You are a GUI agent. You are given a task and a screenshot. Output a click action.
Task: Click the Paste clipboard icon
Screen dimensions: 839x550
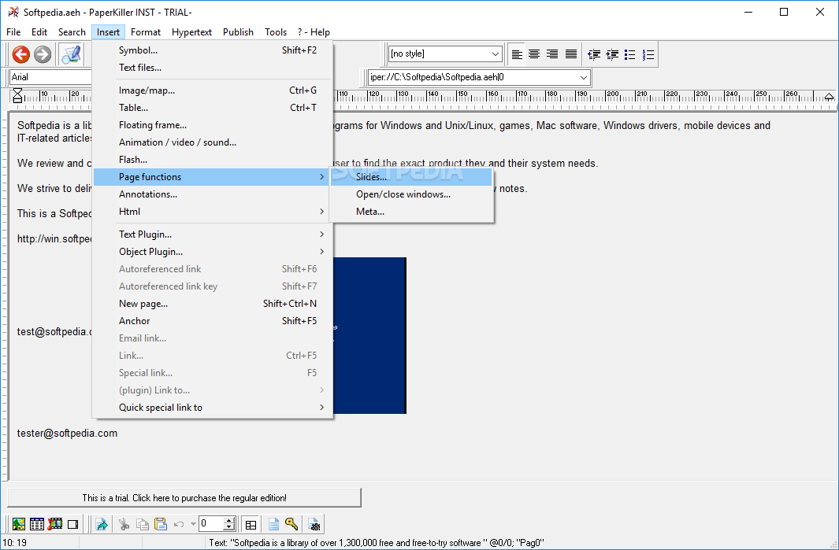pos(161,524)
